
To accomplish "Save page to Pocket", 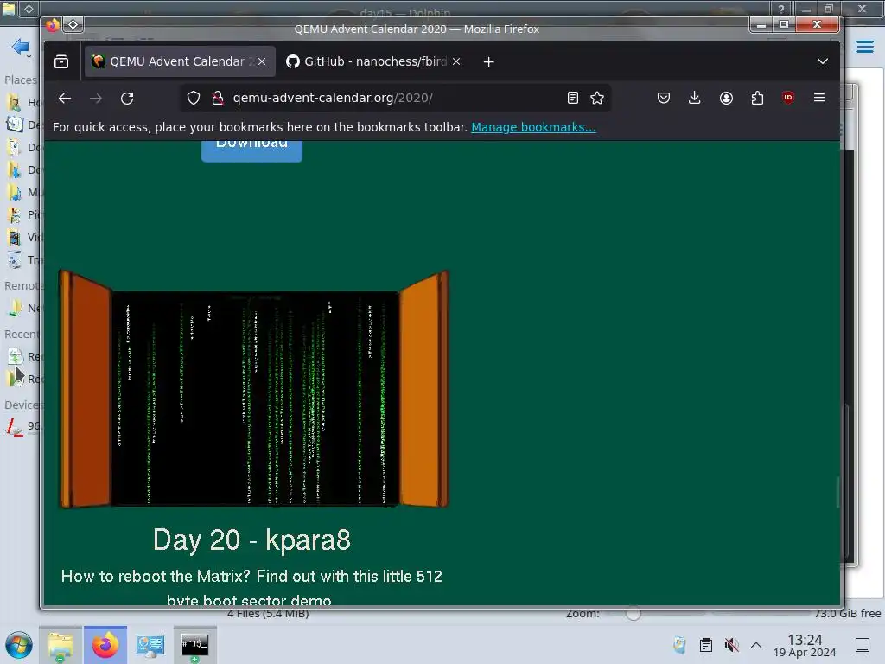I will point(664,99).
